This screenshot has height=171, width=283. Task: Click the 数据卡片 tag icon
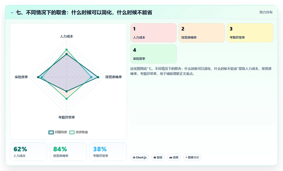[186, 157]
